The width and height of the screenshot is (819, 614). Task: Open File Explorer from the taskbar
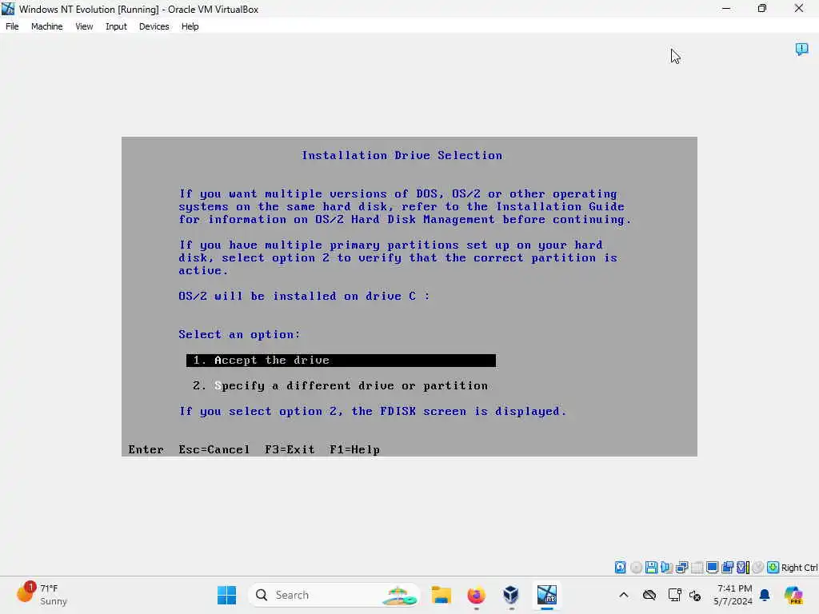441,595
